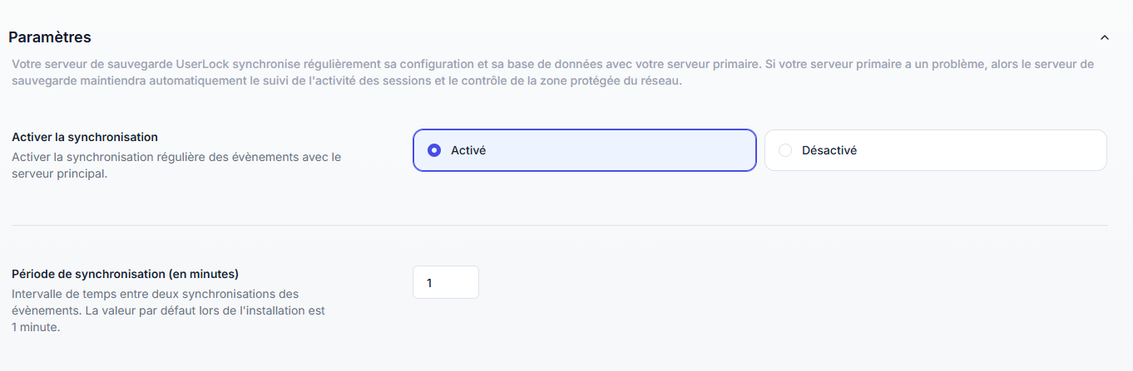Click the word "UserLock" in the description

tap(202, 64)
